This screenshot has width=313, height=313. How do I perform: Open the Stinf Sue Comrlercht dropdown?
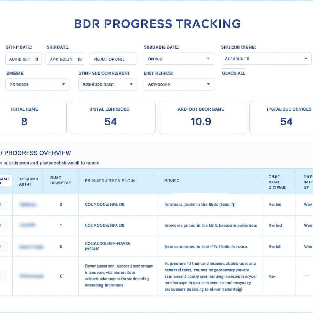click(107, 84)
